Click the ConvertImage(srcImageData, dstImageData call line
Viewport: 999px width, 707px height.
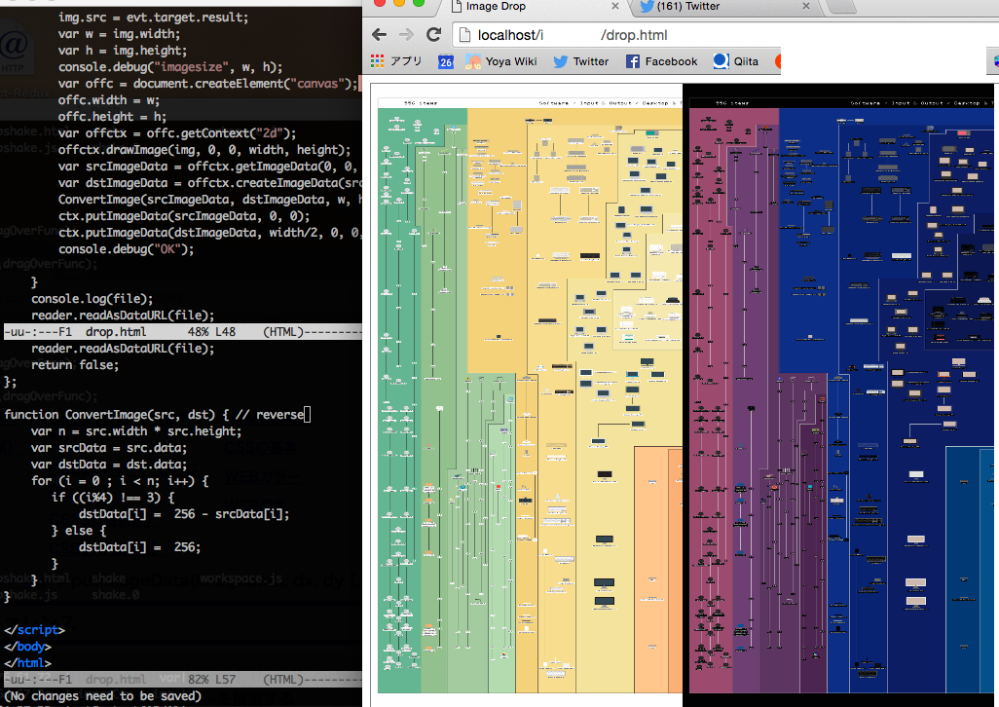click(209, 200)
